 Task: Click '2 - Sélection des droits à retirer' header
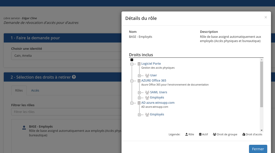click(x=41, y=77)
